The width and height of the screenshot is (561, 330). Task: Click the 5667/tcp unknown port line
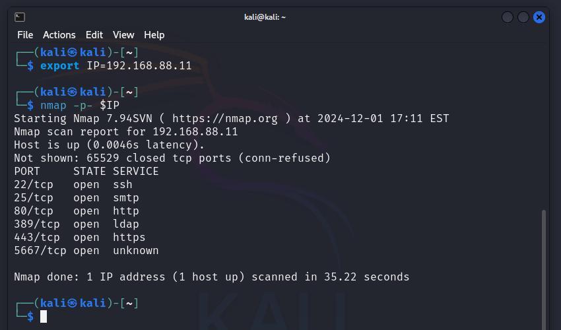pos(86,251)
